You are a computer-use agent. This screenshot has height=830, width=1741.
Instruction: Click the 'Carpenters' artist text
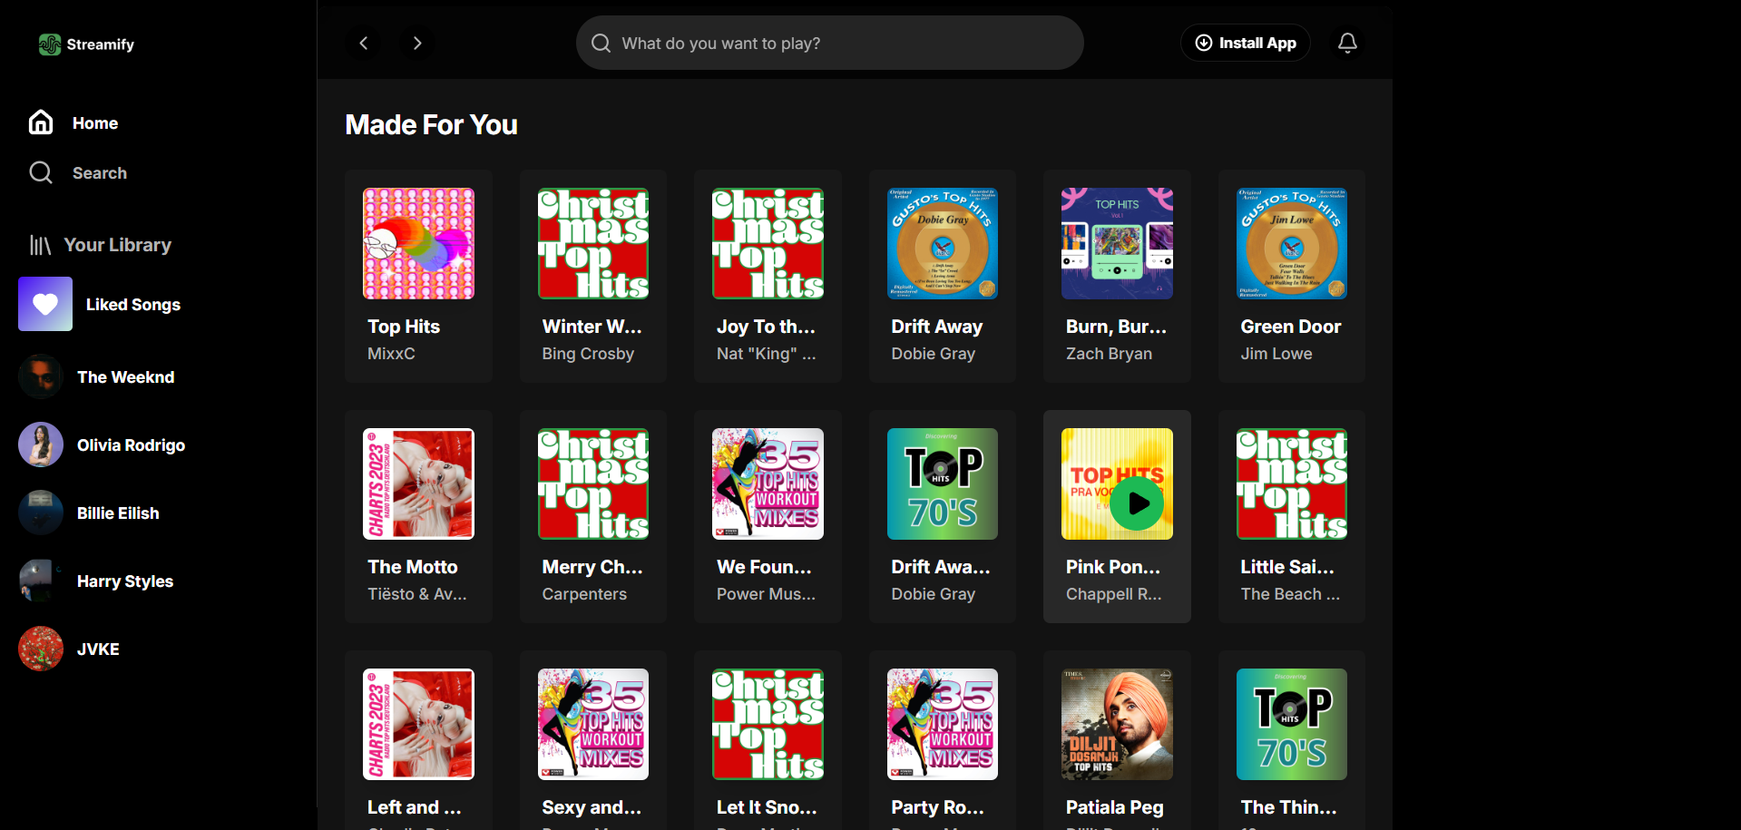pos(584,594)
